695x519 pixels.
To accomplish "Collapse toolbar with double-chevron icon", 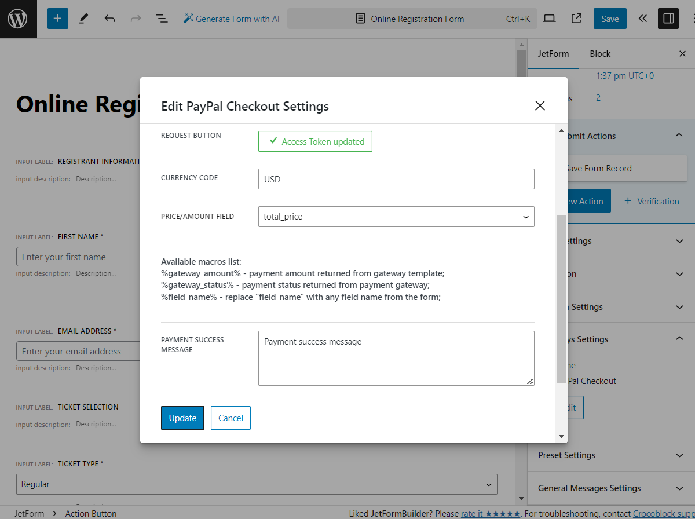I will point(642,19).
